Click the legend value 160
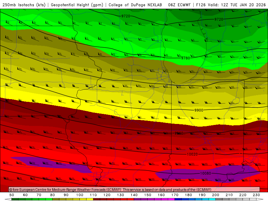Image resolution: width=268 pixels, height=201 pixels. [161, 195]
